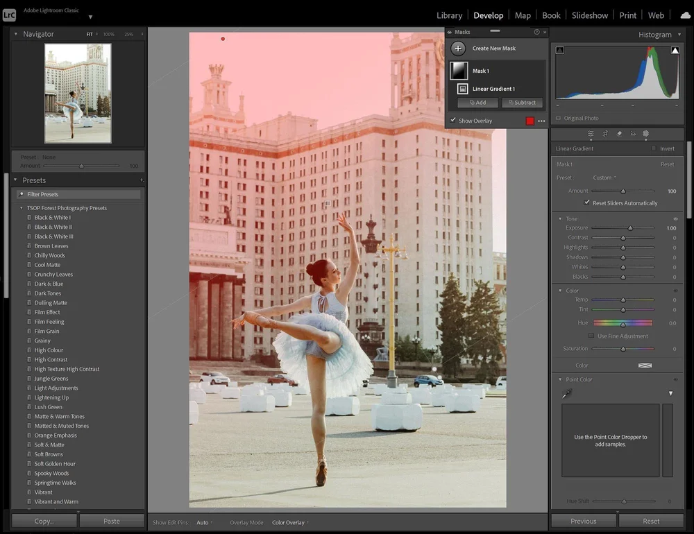Collapse the Tone section triangle

click(x=560, y=219)
